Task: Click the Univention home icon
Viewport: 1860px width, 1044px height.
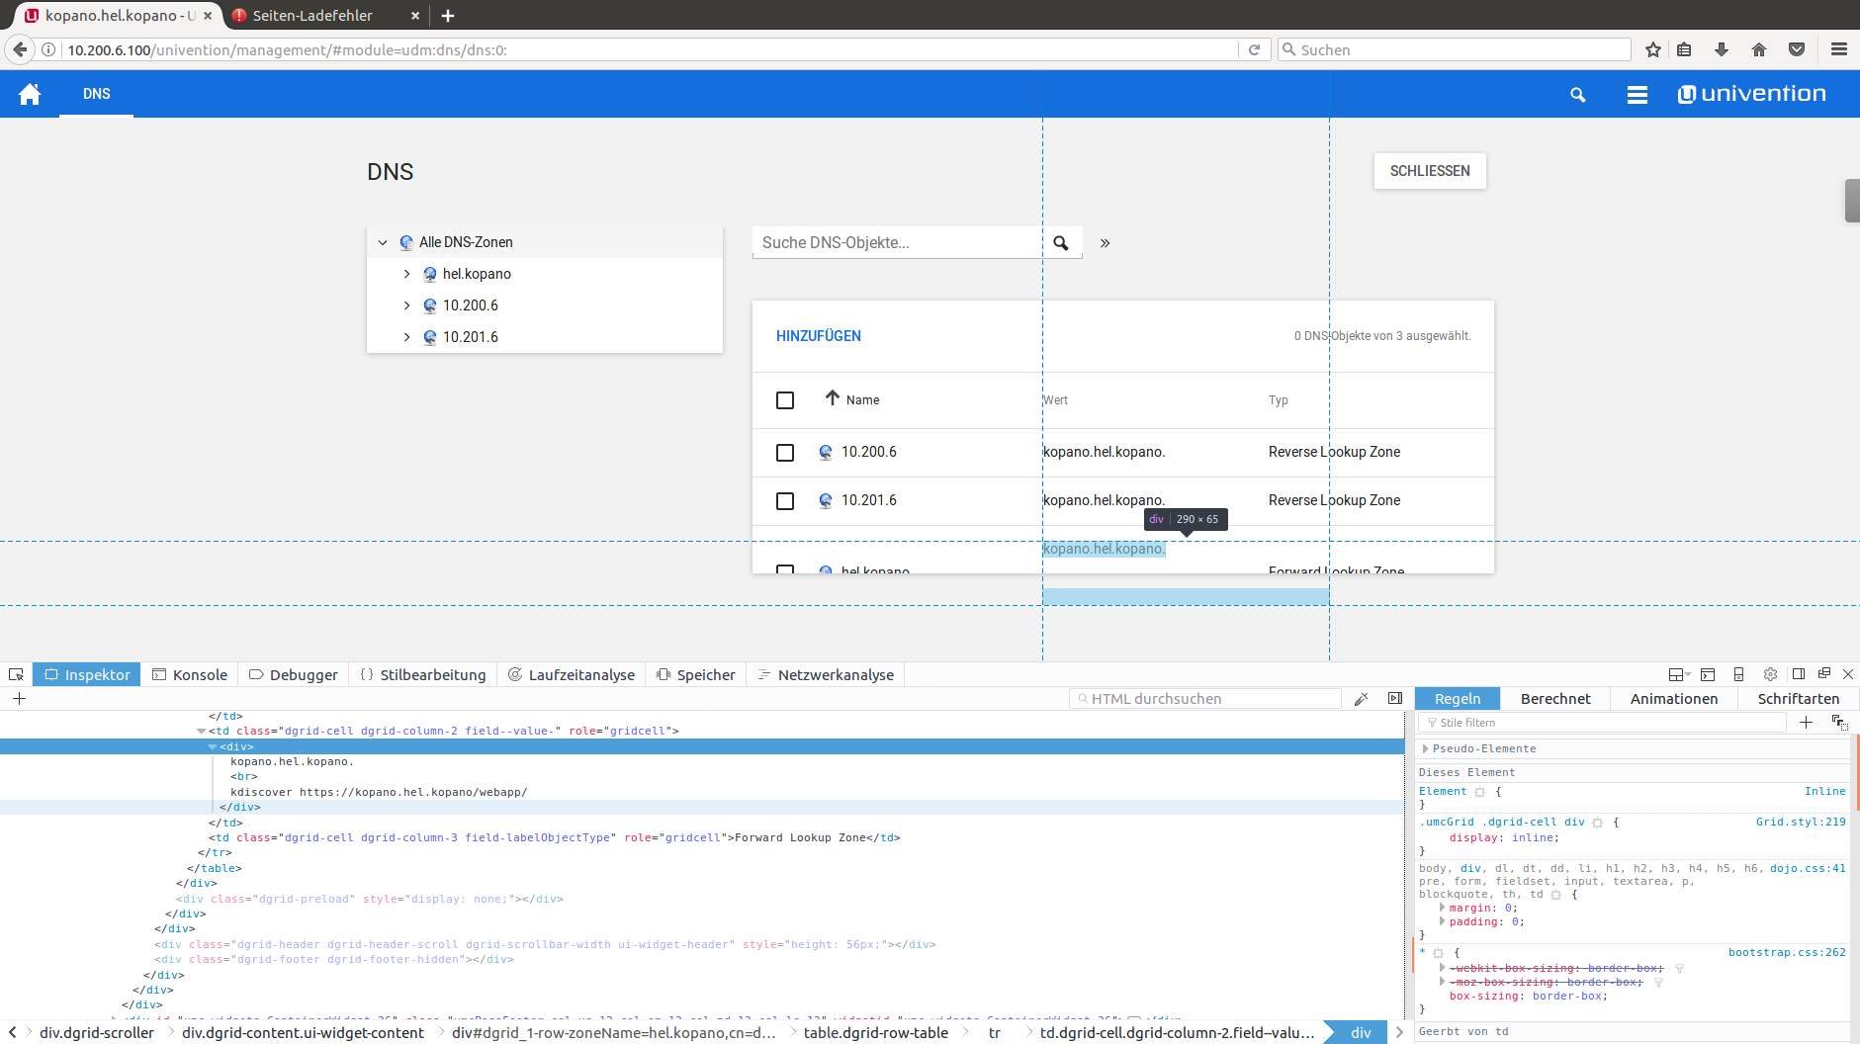Action: [x=30, y=94]
